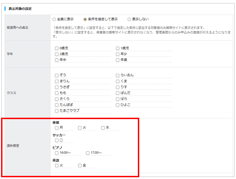
Task: Tick the ぞう class checkbox
Action: pyautogui.click(x=57, y=75)
